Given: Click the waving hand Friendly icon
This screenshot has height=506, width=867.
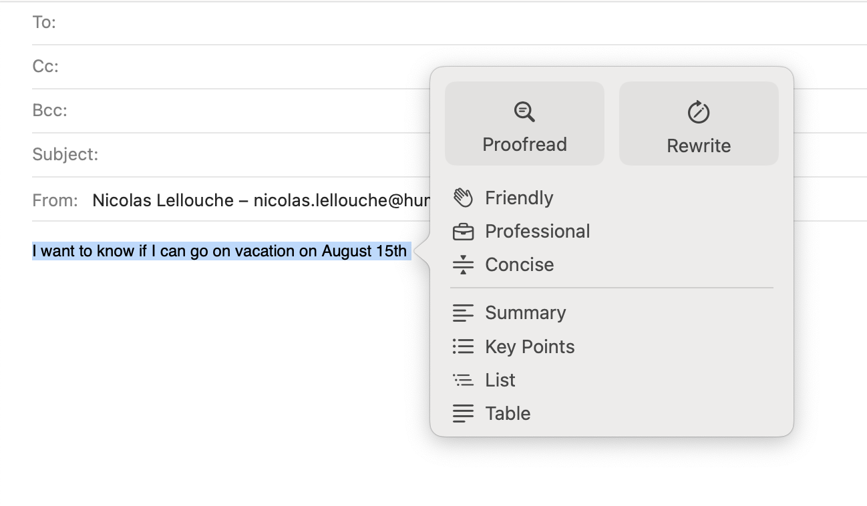Looking at the screenshot, I should tap(463, 198).
